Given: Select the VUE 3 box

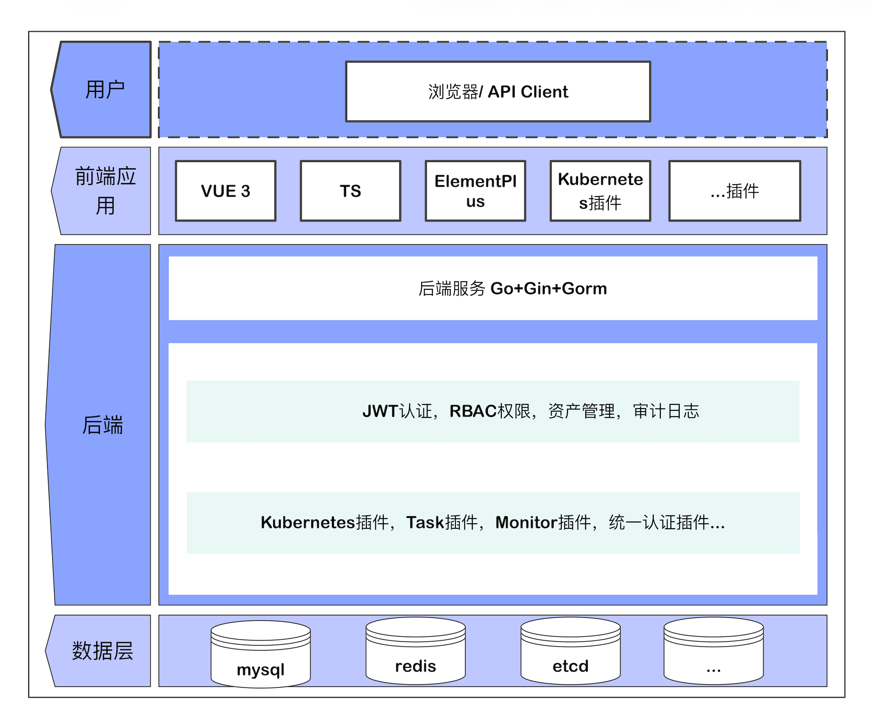Looking at the screenshot, I should [x=226, y=191].
